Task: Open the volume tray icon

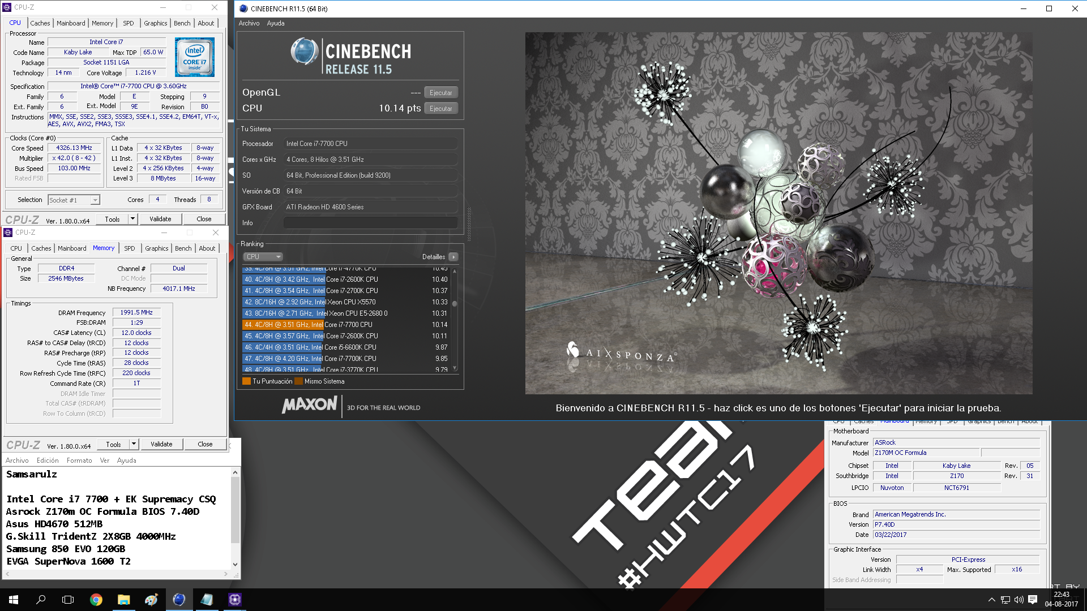Action: coord(1018,600)
